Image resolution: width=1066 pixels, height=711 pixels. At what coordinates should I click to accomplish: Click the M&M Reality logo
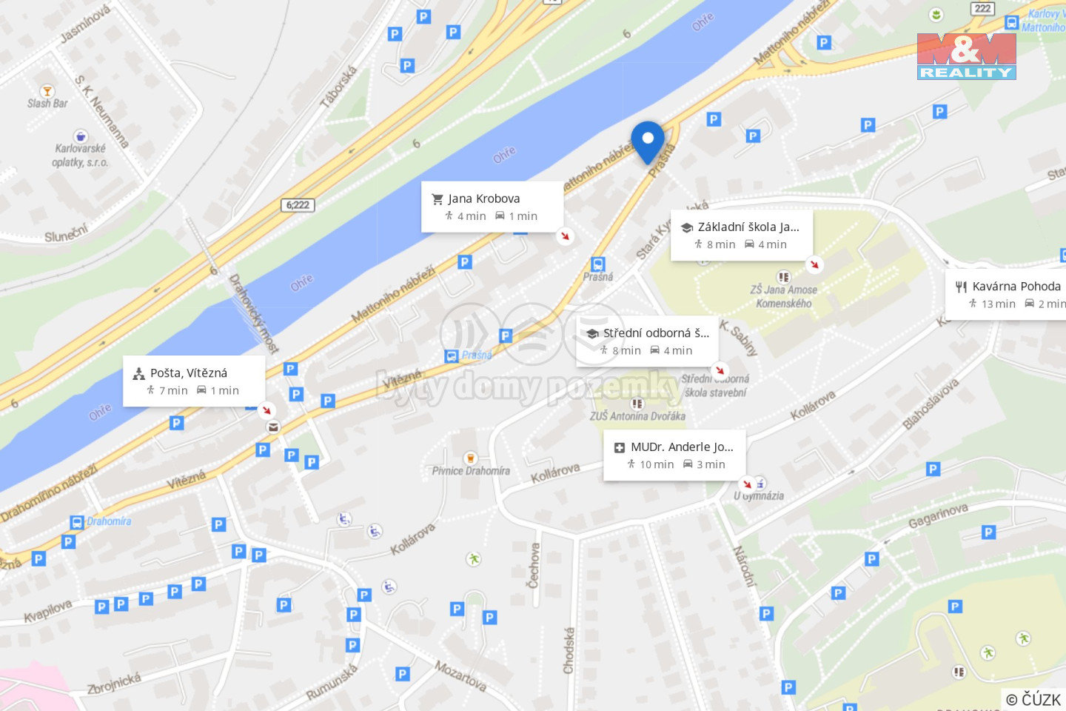966,56
